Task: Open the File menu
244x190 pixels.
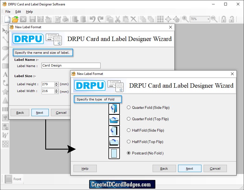Action: click(8, 11)
